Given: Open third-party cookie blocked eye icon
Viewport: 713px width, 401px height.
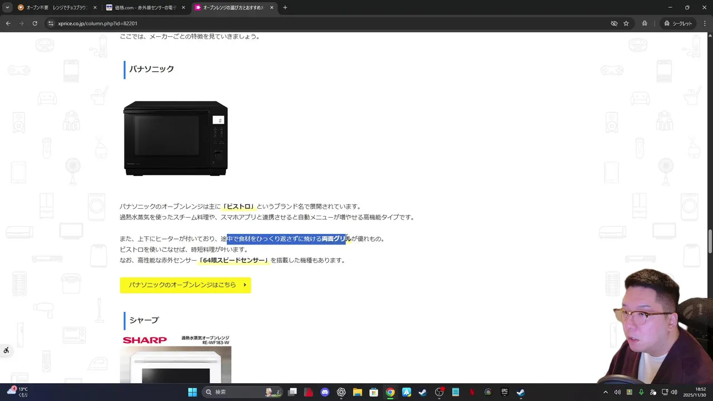Looking at the screenshot, I should tap(614, 23).
